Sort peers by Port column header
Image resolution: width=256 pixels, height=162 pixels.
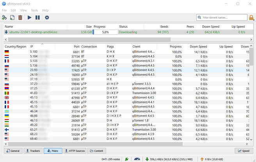[x=68, y=47]
